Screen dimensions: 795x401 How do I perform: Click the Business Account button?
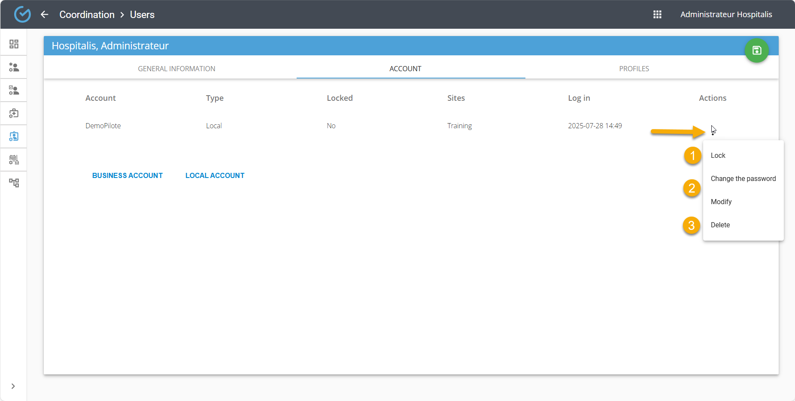click(127, 175)
